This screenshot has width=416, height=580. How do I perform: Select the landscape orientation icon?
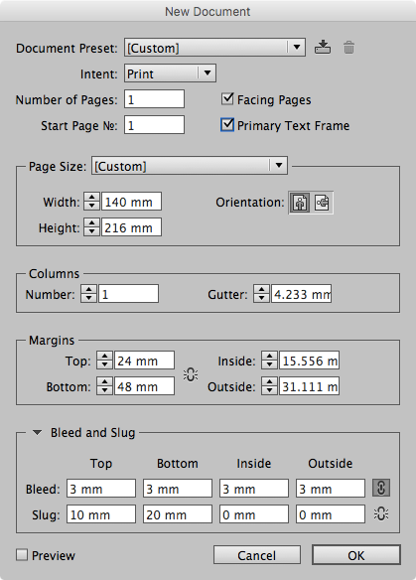(x=322, y=203)
